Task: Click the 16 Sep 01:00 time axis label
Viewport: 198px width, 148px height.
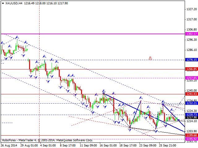Action: (108, 146)
